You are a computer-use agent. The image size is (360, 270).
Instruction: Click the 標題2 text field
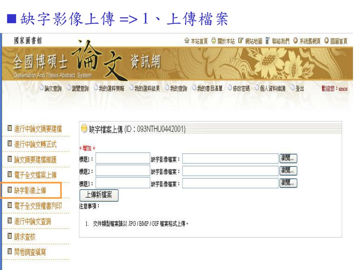coord(123,171)
